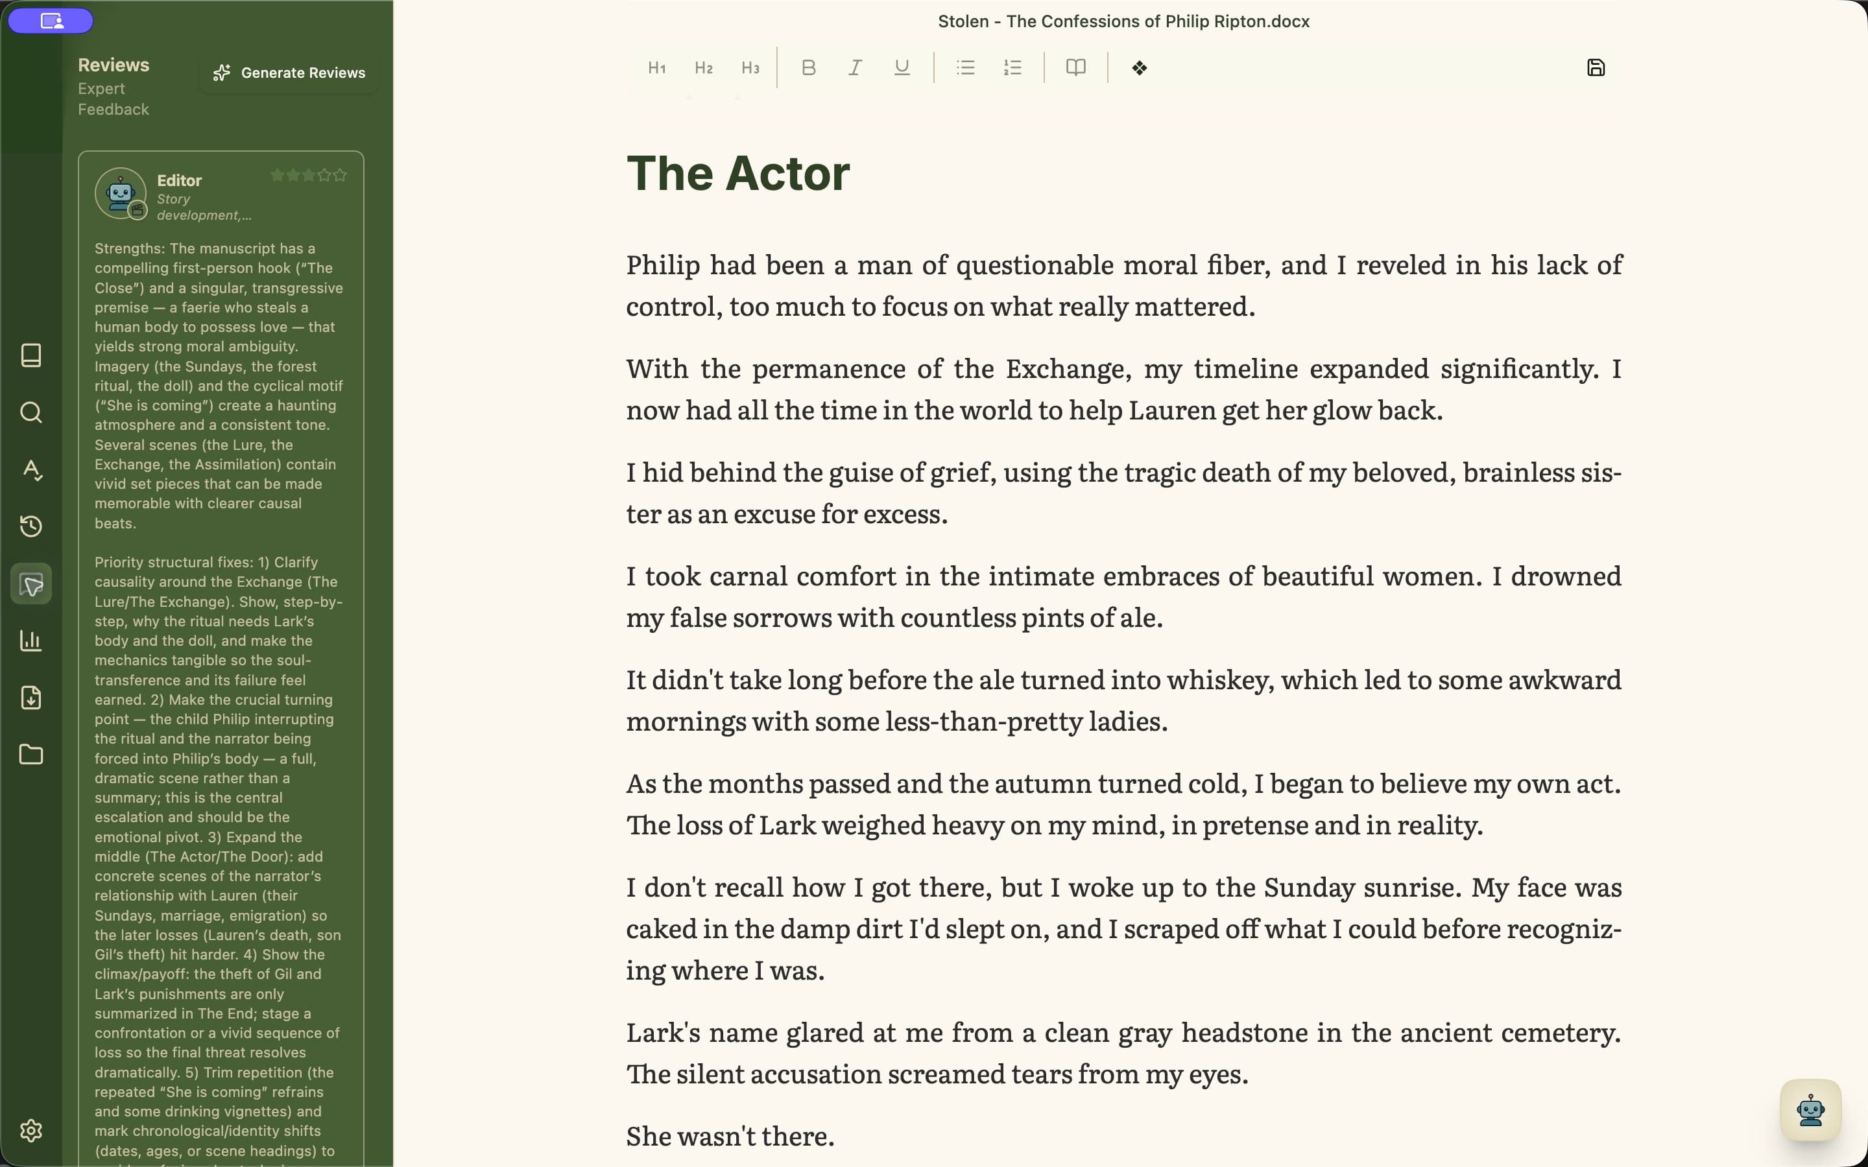The image size is (1868, 1167).
Task: Open the statistics chart sidebar icon
Action: coord(31,641)
